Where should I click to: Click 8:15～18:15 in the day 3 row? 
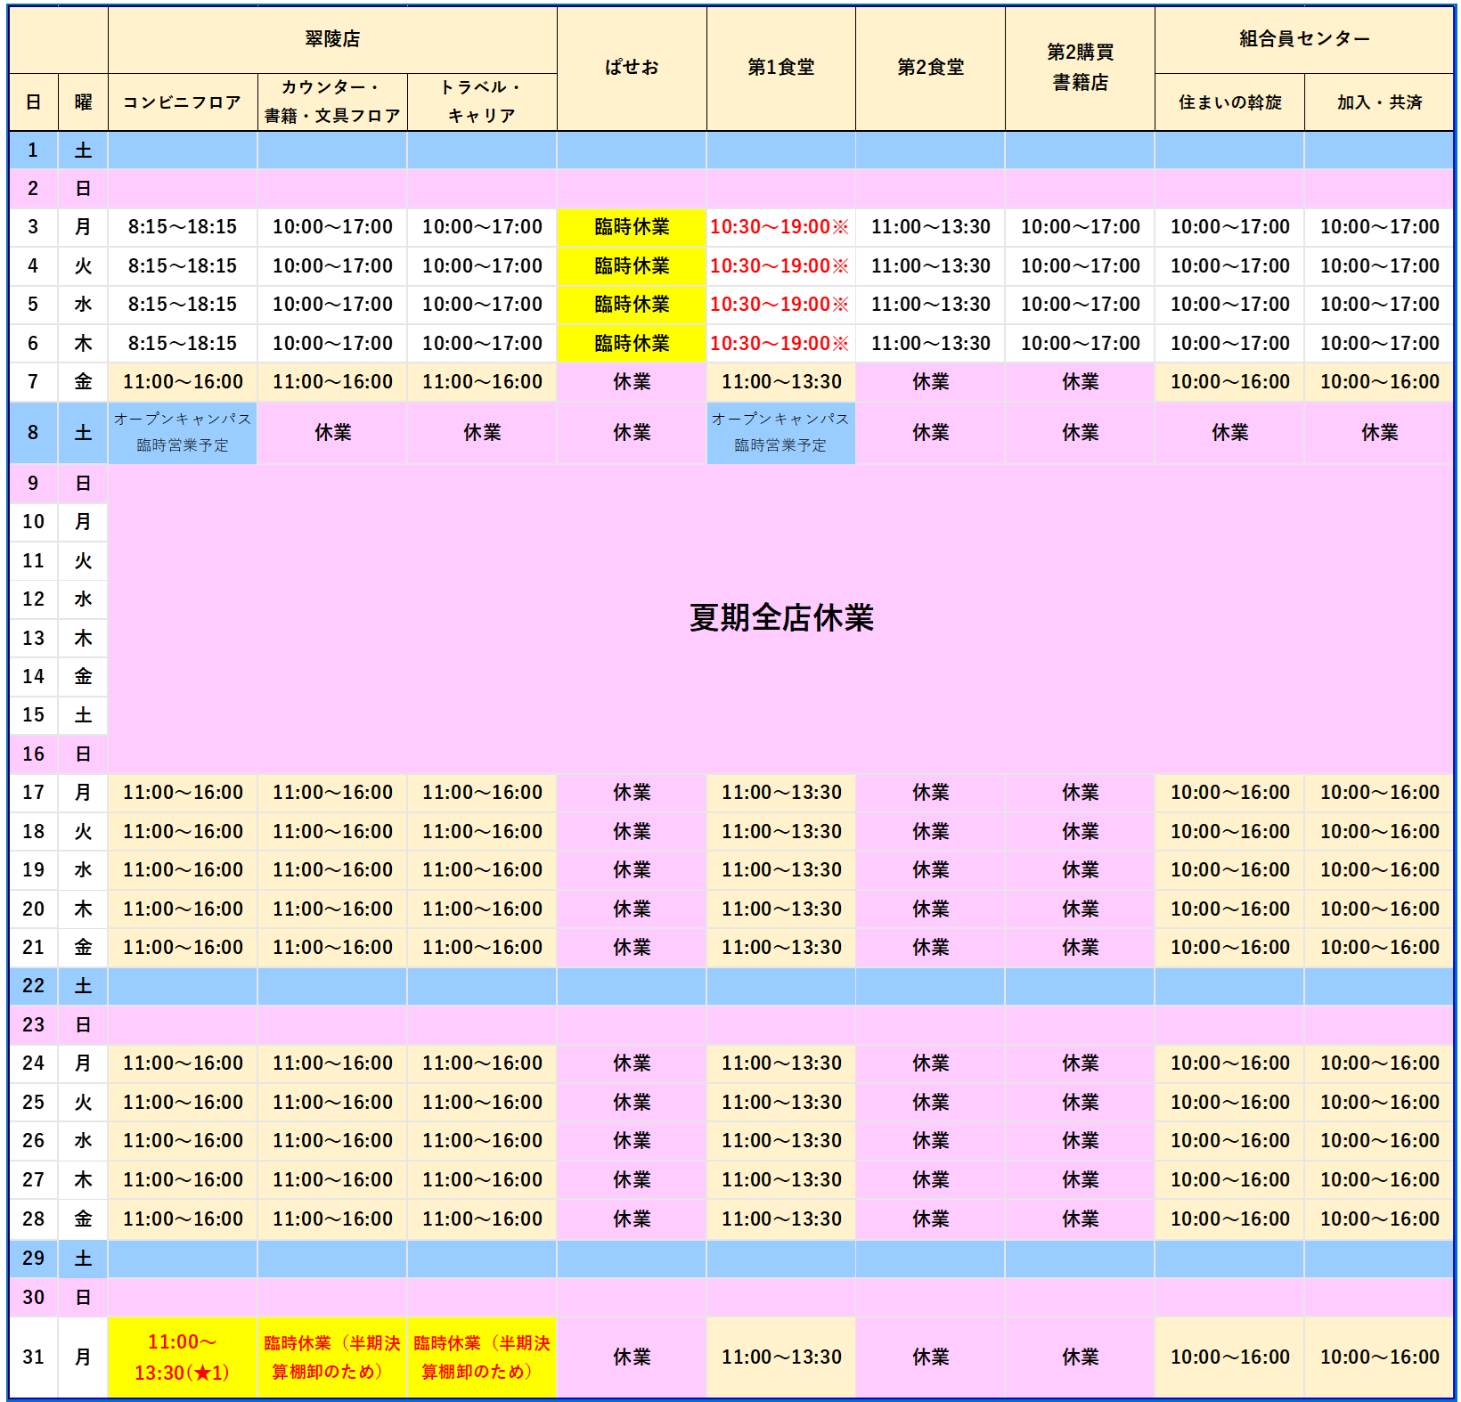tap(183, 227)
